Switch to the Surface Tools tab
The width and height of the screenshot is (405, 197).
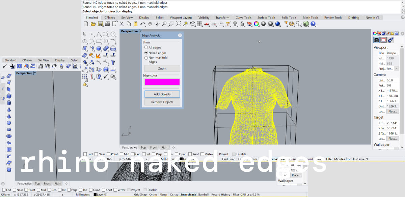[x=266, y=18]
